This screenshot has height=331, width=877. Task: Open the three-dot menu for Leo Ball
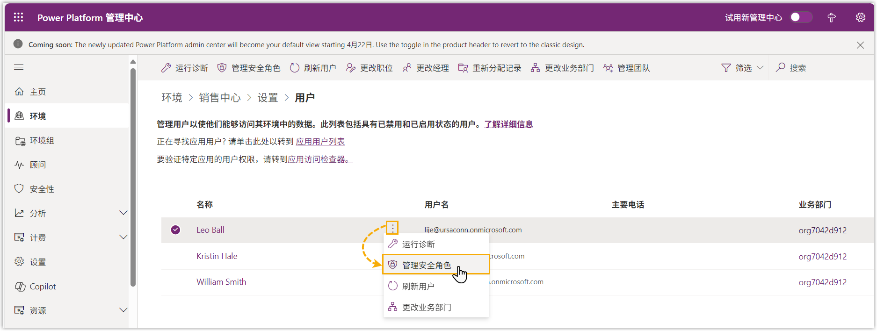pos(392,228)
